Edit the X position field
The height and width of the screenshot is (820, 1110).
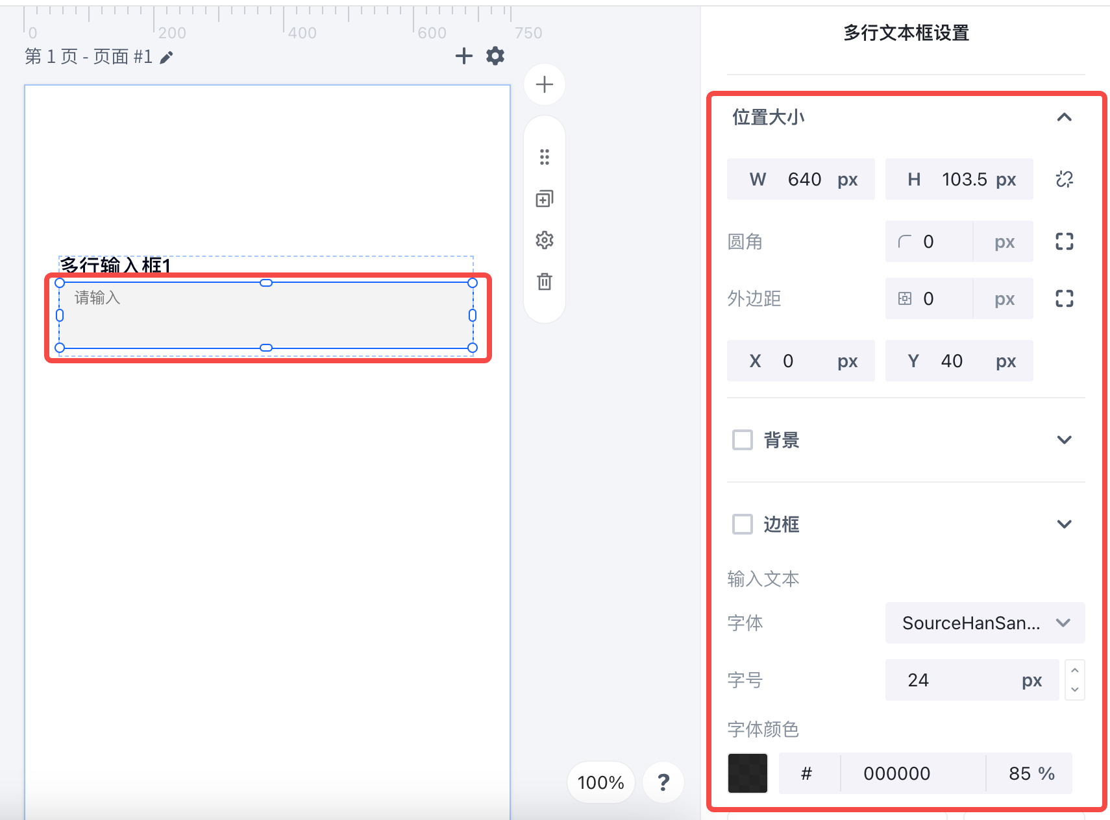[x=801, y=361]
